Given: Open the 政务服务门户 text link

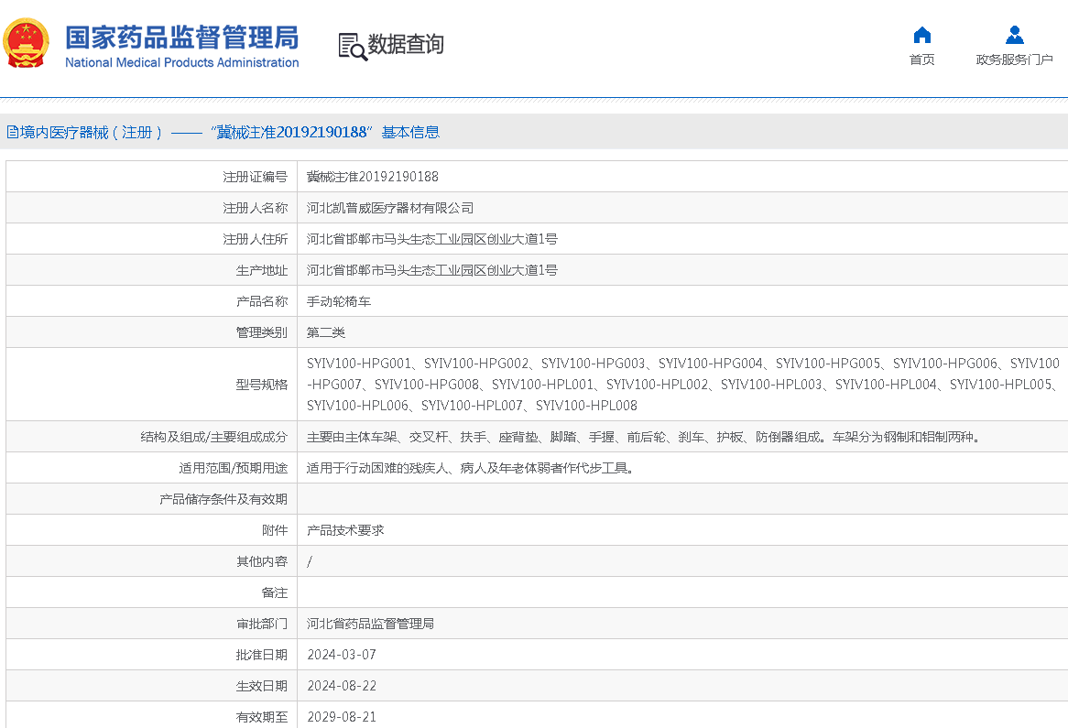Looking at the screenshot, I should pos(1014,60).
